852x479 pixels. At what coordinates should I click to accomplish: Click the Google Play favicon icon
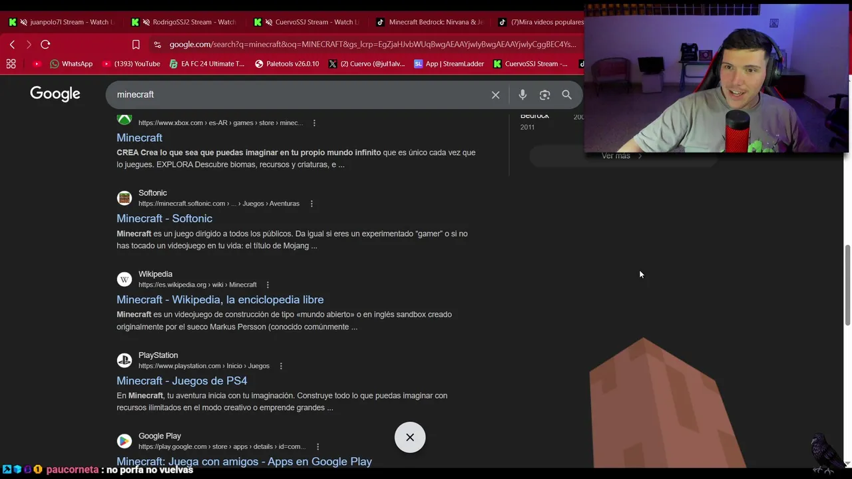coord(124,441)
